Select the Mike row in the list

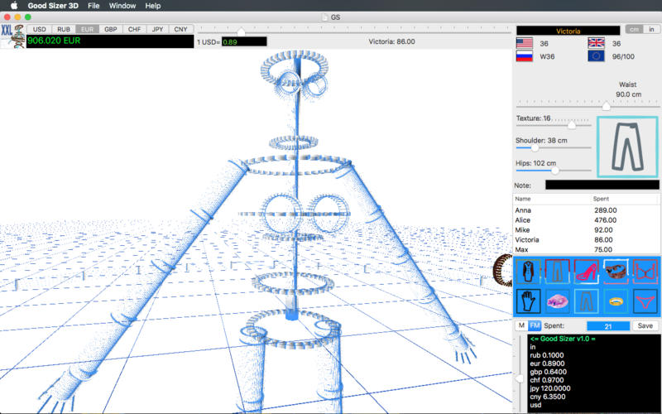[x=586, y=230]
